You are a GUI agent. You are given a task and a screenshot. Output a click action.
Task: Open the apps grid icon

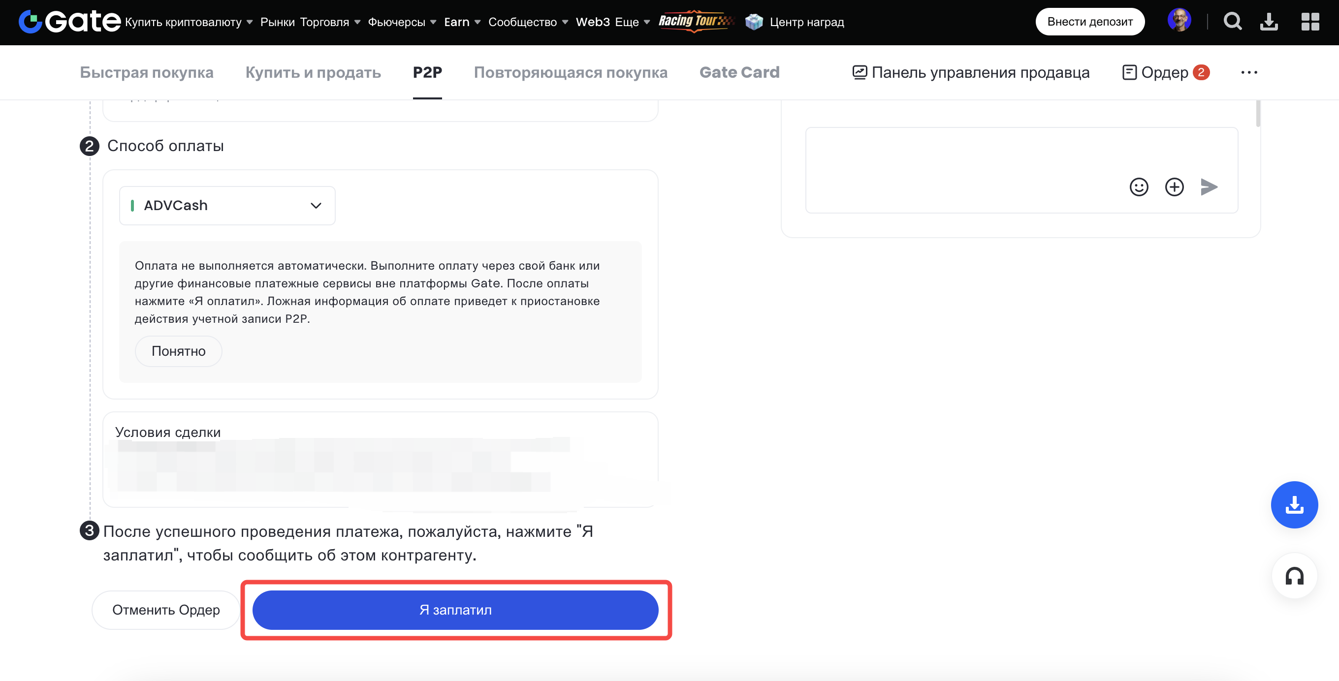(x=1310, y=22)
